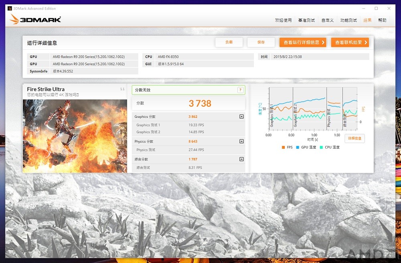
Task: Open the question mark help beside 分数无效
Action: [x=240, y=90]
